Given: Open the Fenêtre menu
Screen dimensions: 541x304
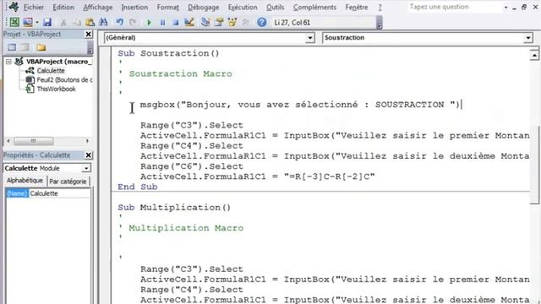Looking at the screenshot, I should [357, 7].
